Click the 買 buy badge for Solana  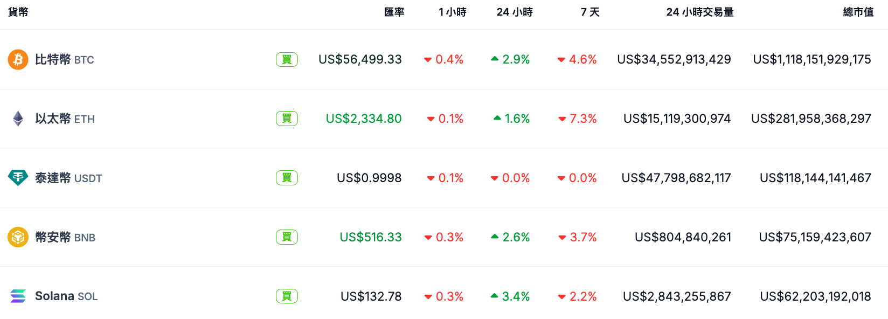pos(287,296)
